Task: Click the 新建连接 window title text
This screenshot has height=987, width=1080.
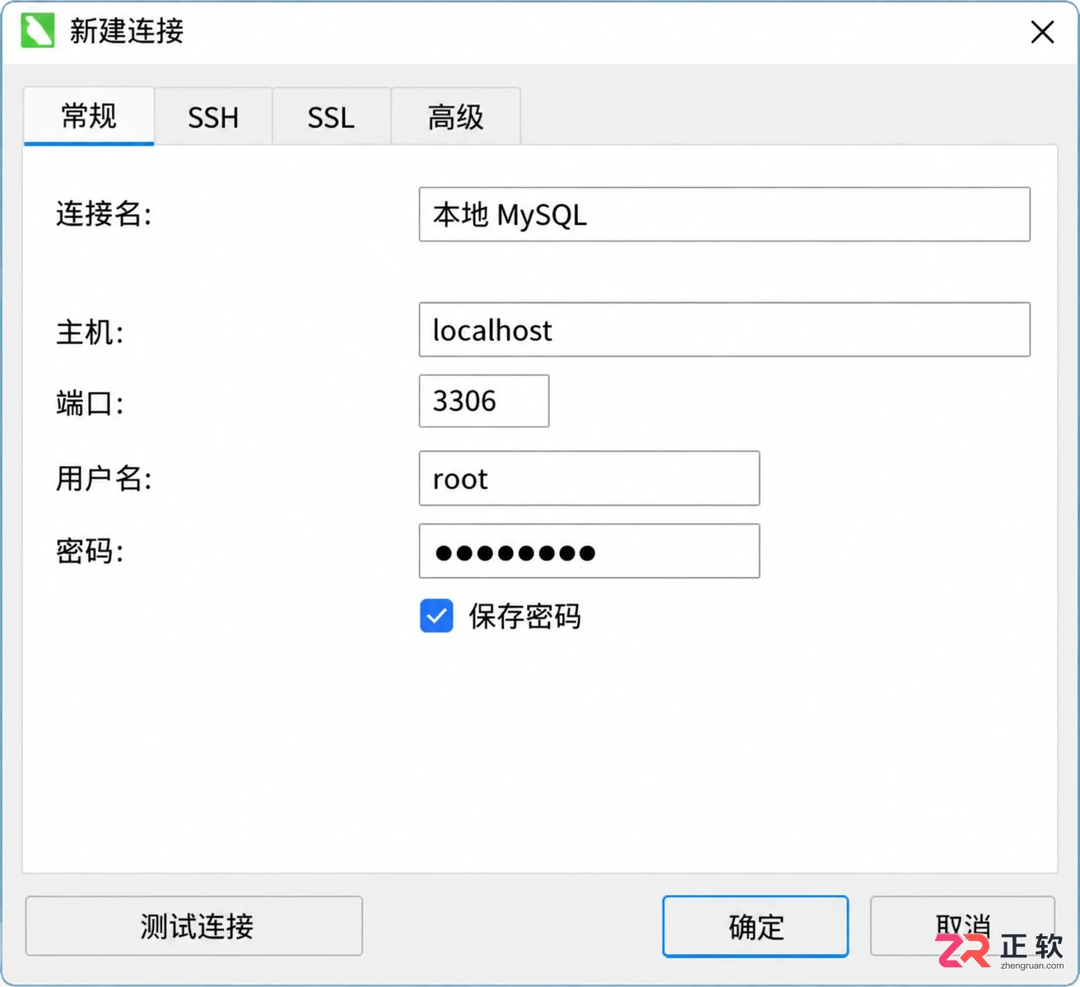Action: click(x=127, y=31)
